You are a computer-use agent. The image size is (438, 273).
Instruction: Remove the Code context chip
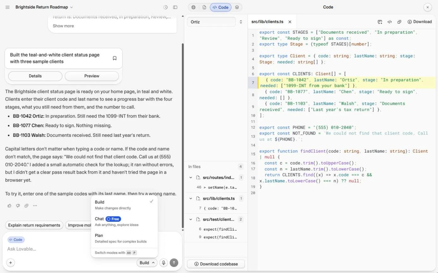pos(16,240)
